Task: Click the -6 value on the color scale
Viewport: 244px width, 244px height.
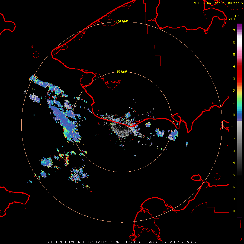Action: [233, 187]
